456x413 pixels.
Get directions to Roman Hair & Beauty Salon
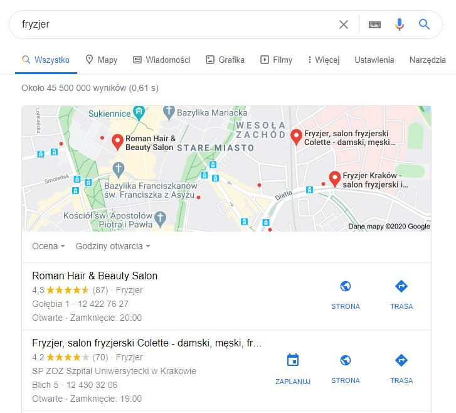pos(401,295)
